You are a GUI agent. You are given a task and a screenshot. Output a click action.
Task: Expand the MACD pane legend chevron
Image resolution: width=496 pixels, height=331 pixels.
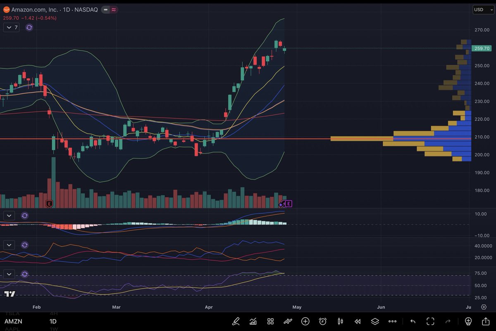click(x=9, y=215)
